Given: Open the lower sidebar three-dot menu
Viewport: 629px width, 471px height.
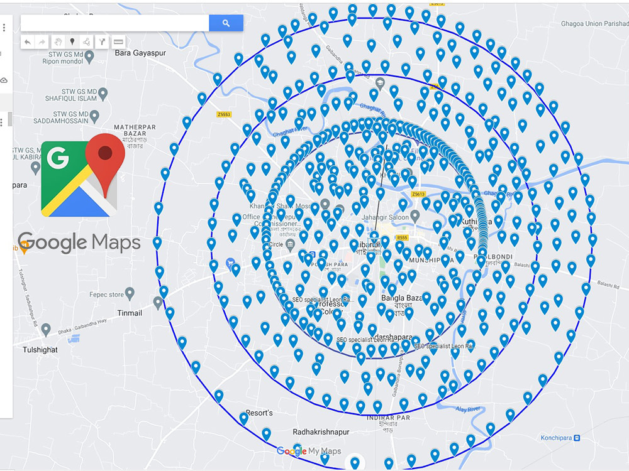Looking at the screenshot, I should click(x=2, y=122).
